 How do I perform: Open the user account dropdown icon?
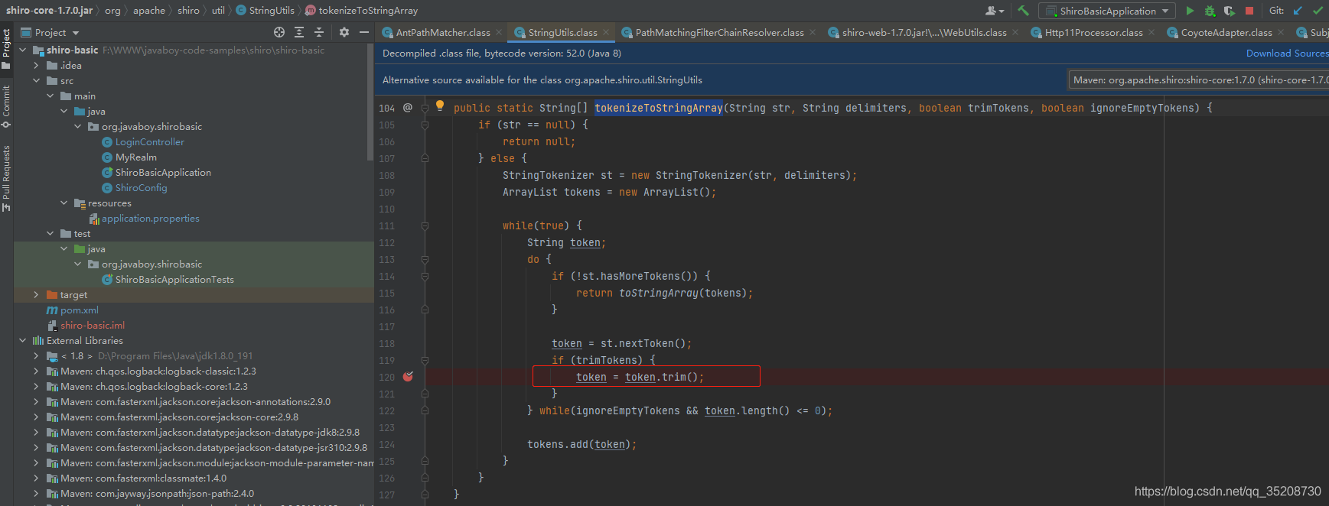(x=995, y=11)
